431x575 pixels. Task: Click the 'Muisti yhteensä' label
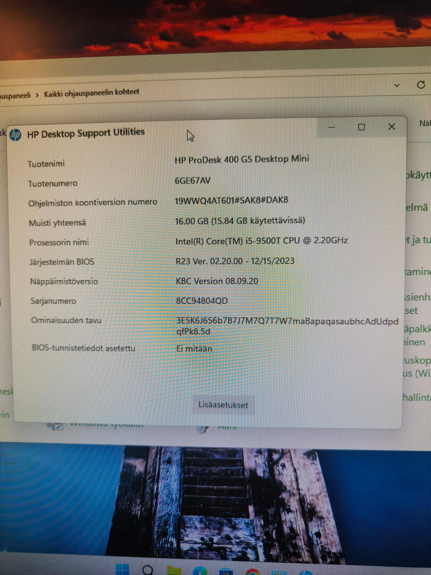[57, 223]
